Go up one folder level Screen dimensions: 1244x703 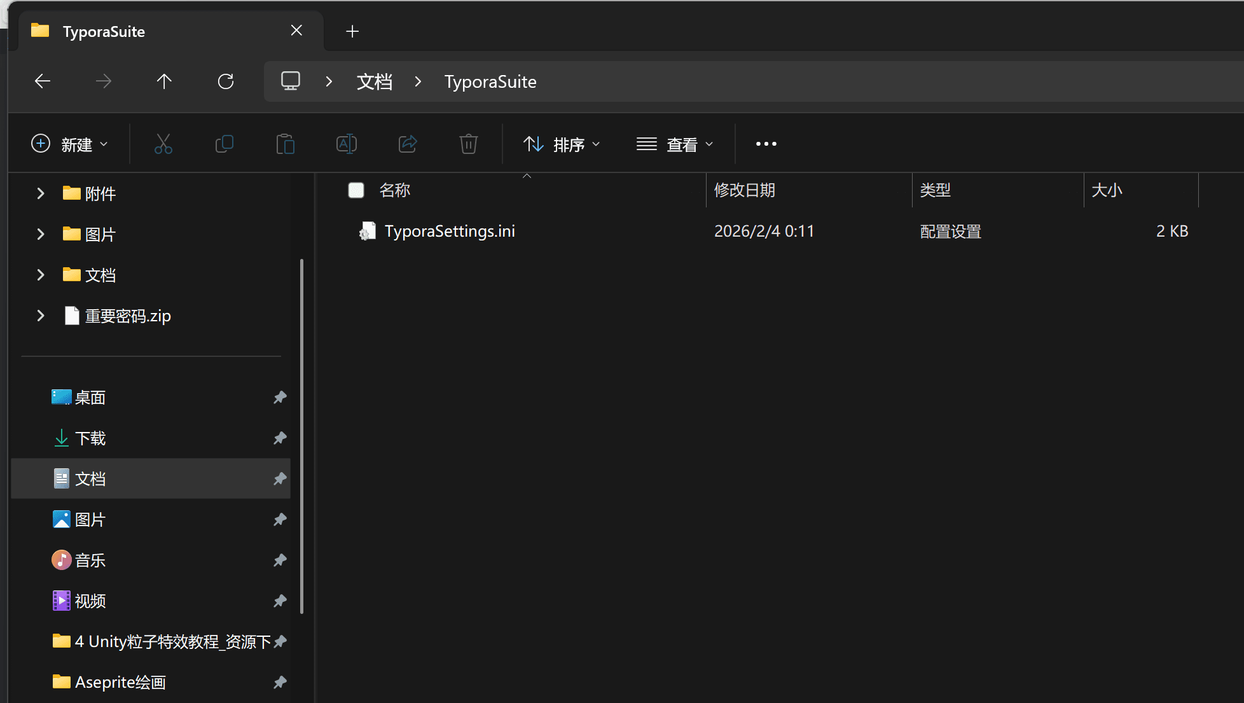(x=164, y=81)
